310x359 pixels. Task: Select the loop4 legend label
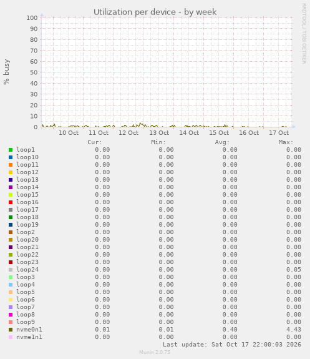tap(26, 285)
